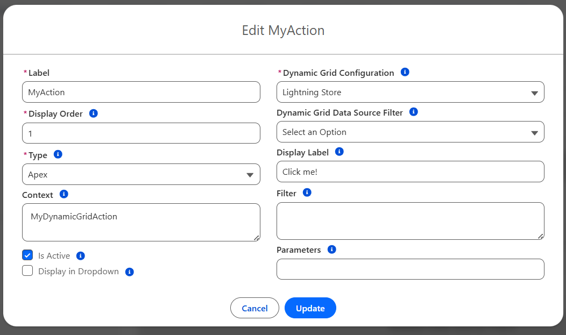This screenshot has height=335, width=566.
Task: Expand the Dynamic Grid Configuration dropdown
Action: point(410,92)
